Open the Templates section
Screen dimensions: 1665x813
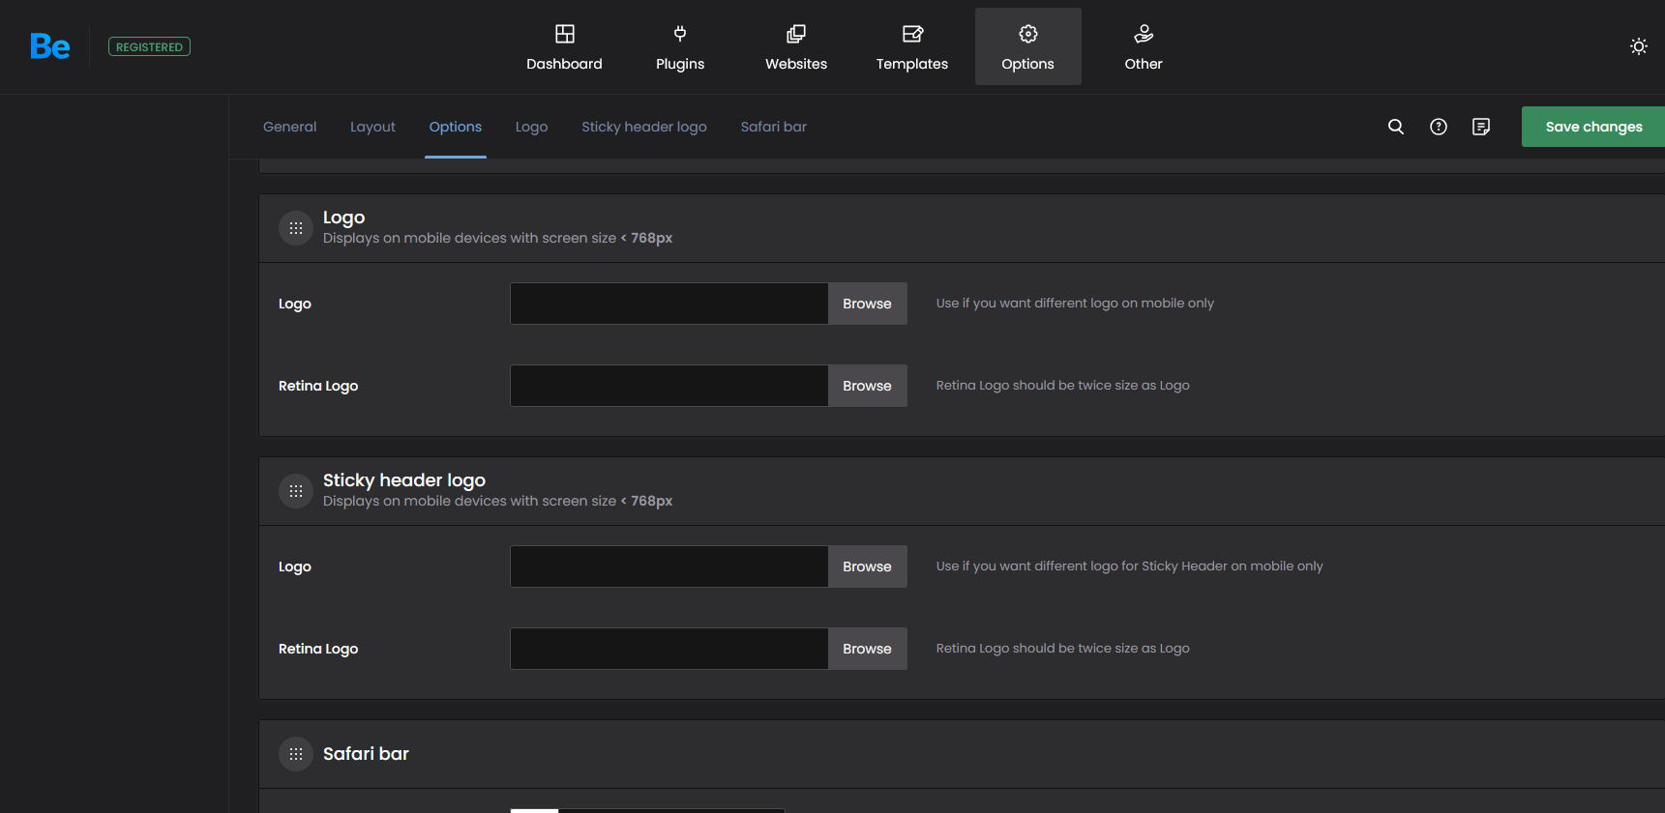coord(912,46)
